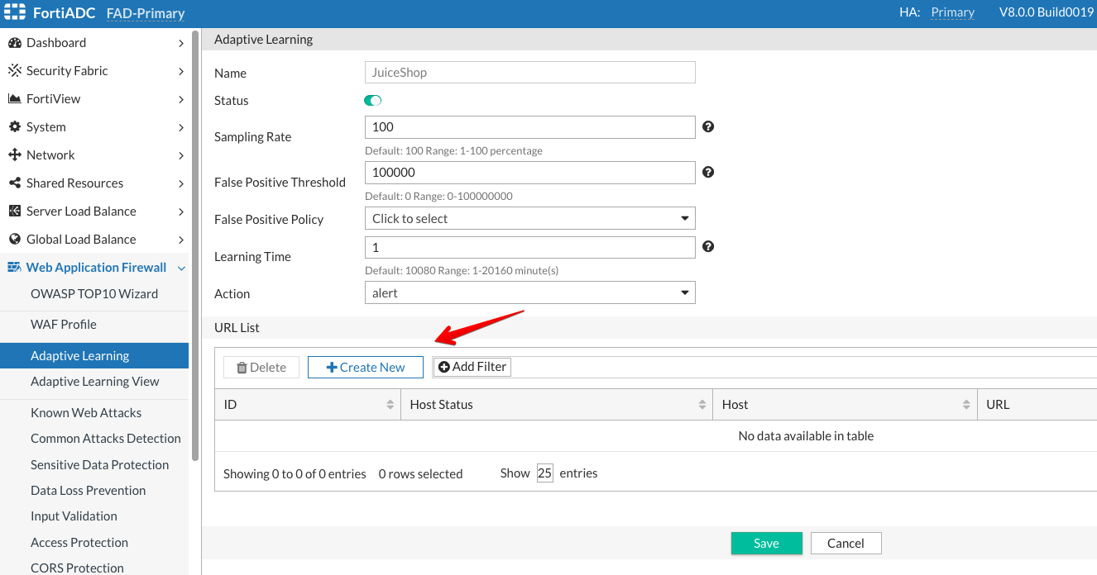Collapse the Web Application Firewall section
This screenshot has height=575, width=1097.
click(181, 268)
